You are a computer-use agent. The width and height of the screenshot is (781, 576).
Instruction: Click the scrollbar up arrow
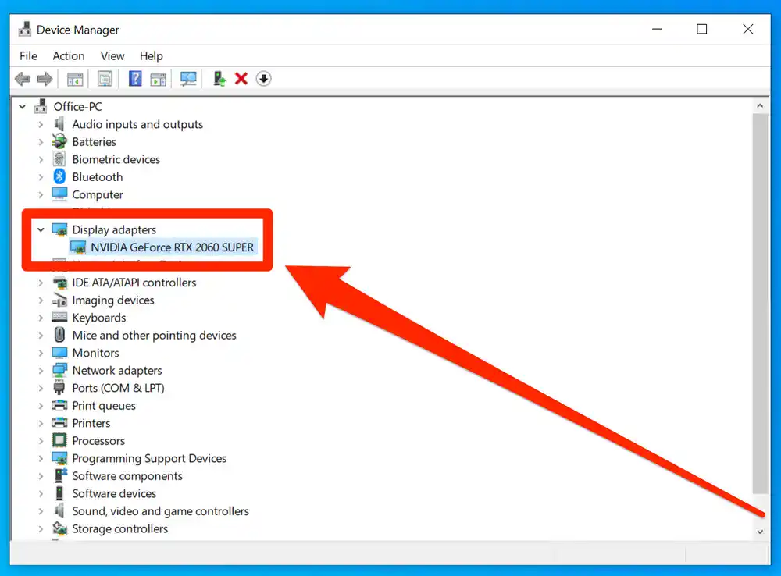[x=760, y=105]
